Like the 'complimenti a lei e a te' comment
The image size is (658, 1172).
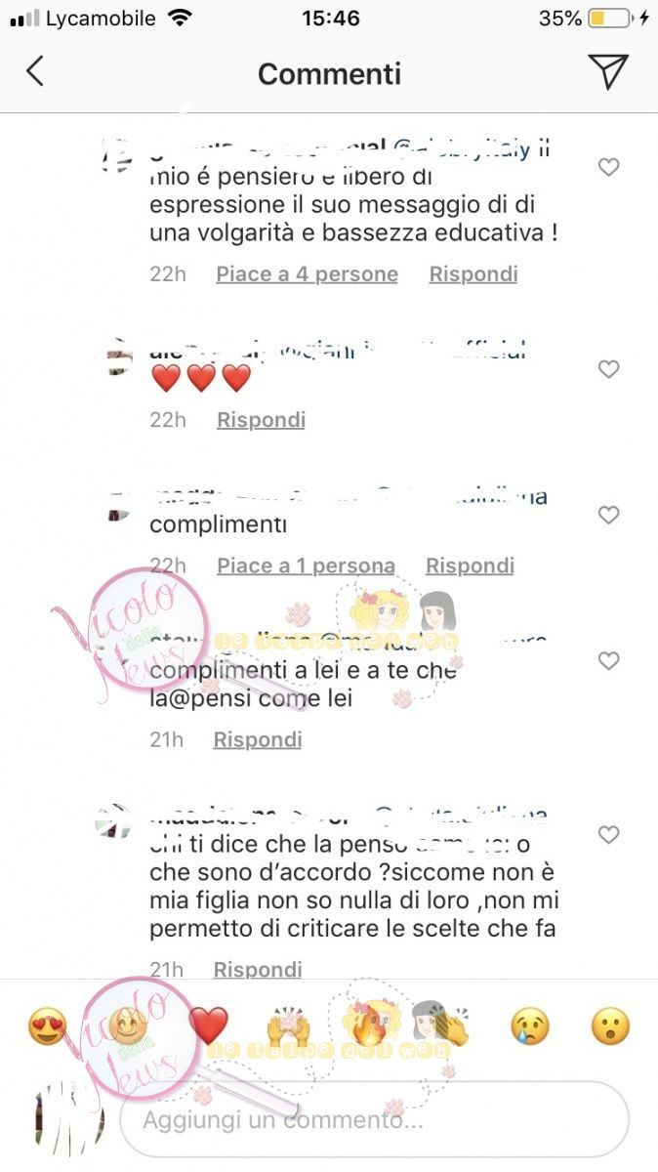pos(609,661)
